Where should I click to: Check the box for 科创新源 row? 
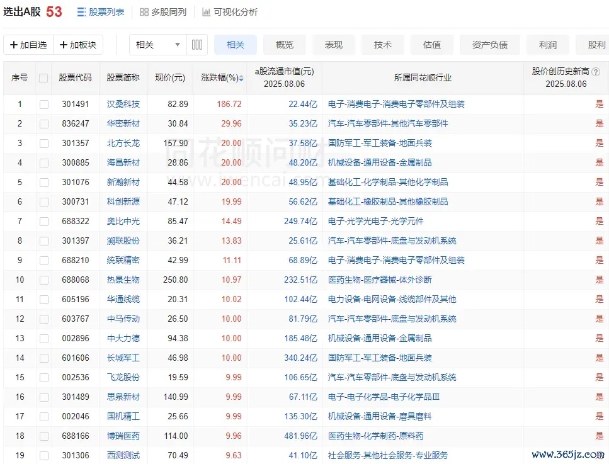tap(44, 202)
